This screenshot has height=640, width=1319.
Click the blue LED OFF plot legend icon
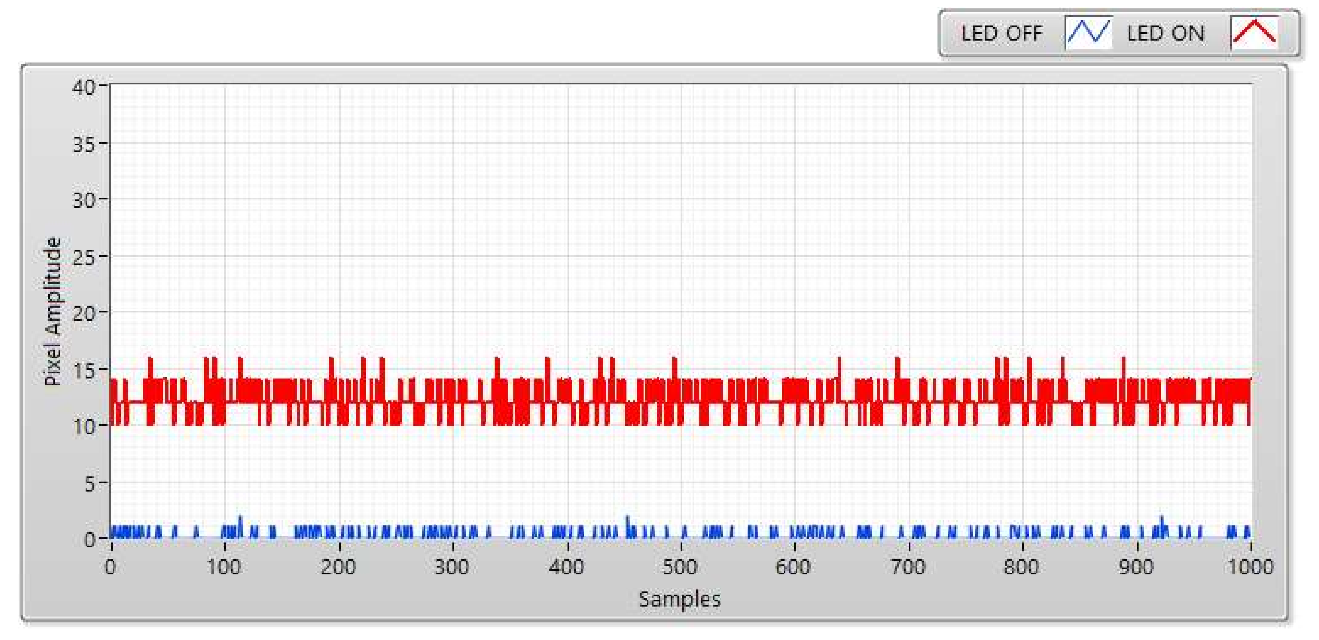(x=1088, y=33)
